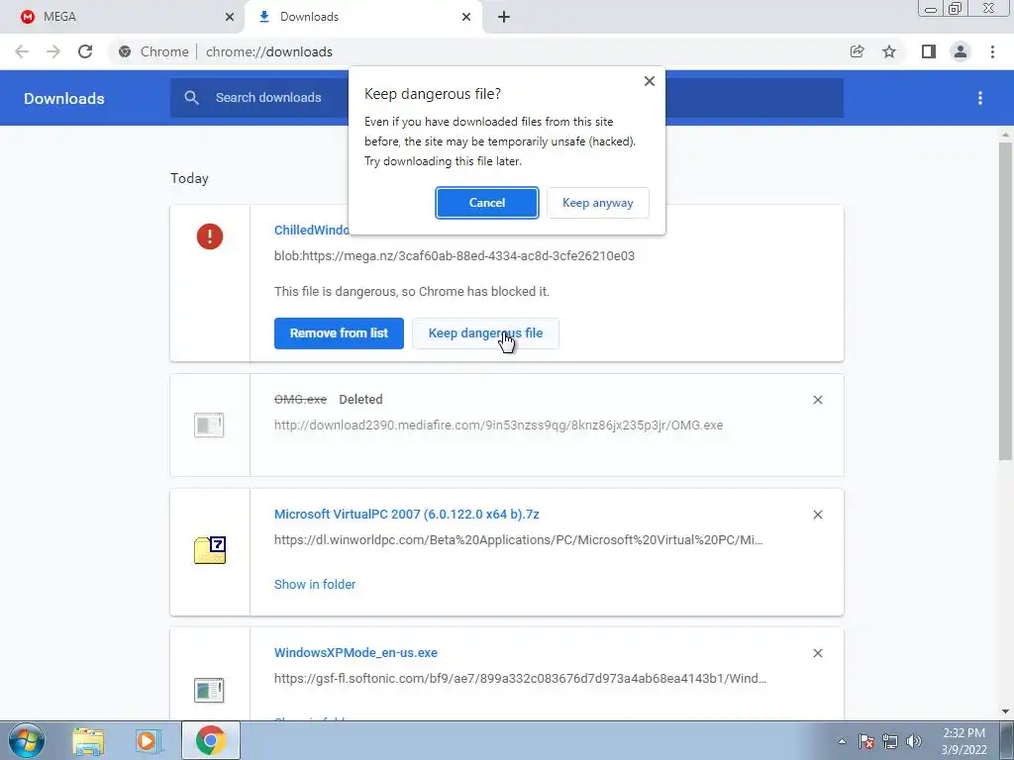
Task: Remove WindowsXPMode_en-us.exe entry with X
Action: tap(817, 653)
